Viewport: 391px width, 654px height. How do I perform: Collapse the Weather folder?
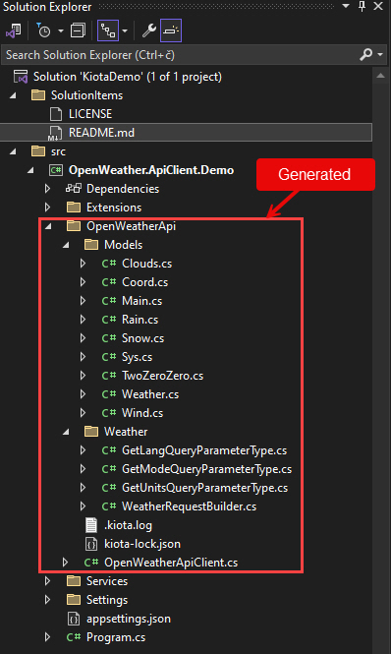coord(66,432)
